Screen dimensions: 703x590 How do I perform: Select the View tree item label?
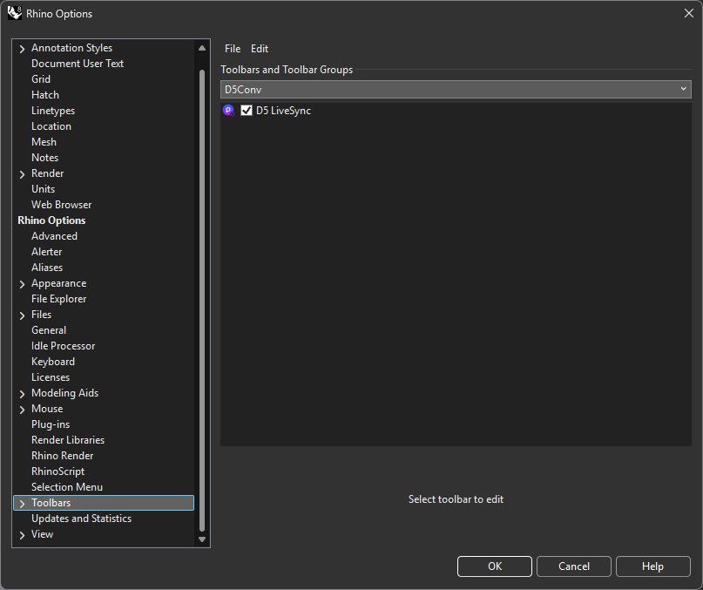pos(42,534)
